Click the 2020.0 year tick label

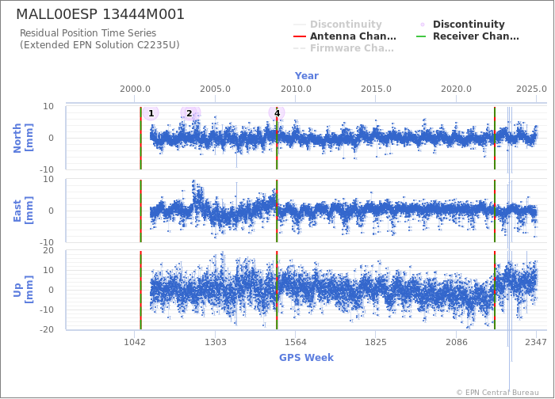[456, 89]
